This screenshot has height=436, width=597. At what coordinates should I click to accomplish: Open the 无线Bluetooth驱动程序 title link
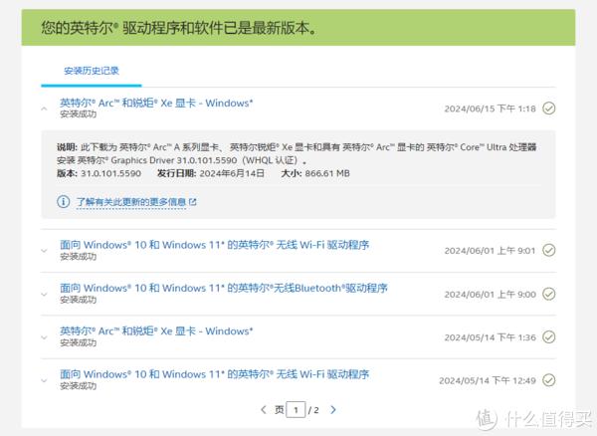point(223,288)
